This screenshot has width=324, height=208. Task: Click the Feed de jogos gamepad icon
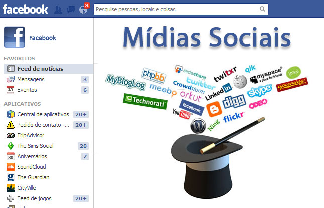click(11, 198)
